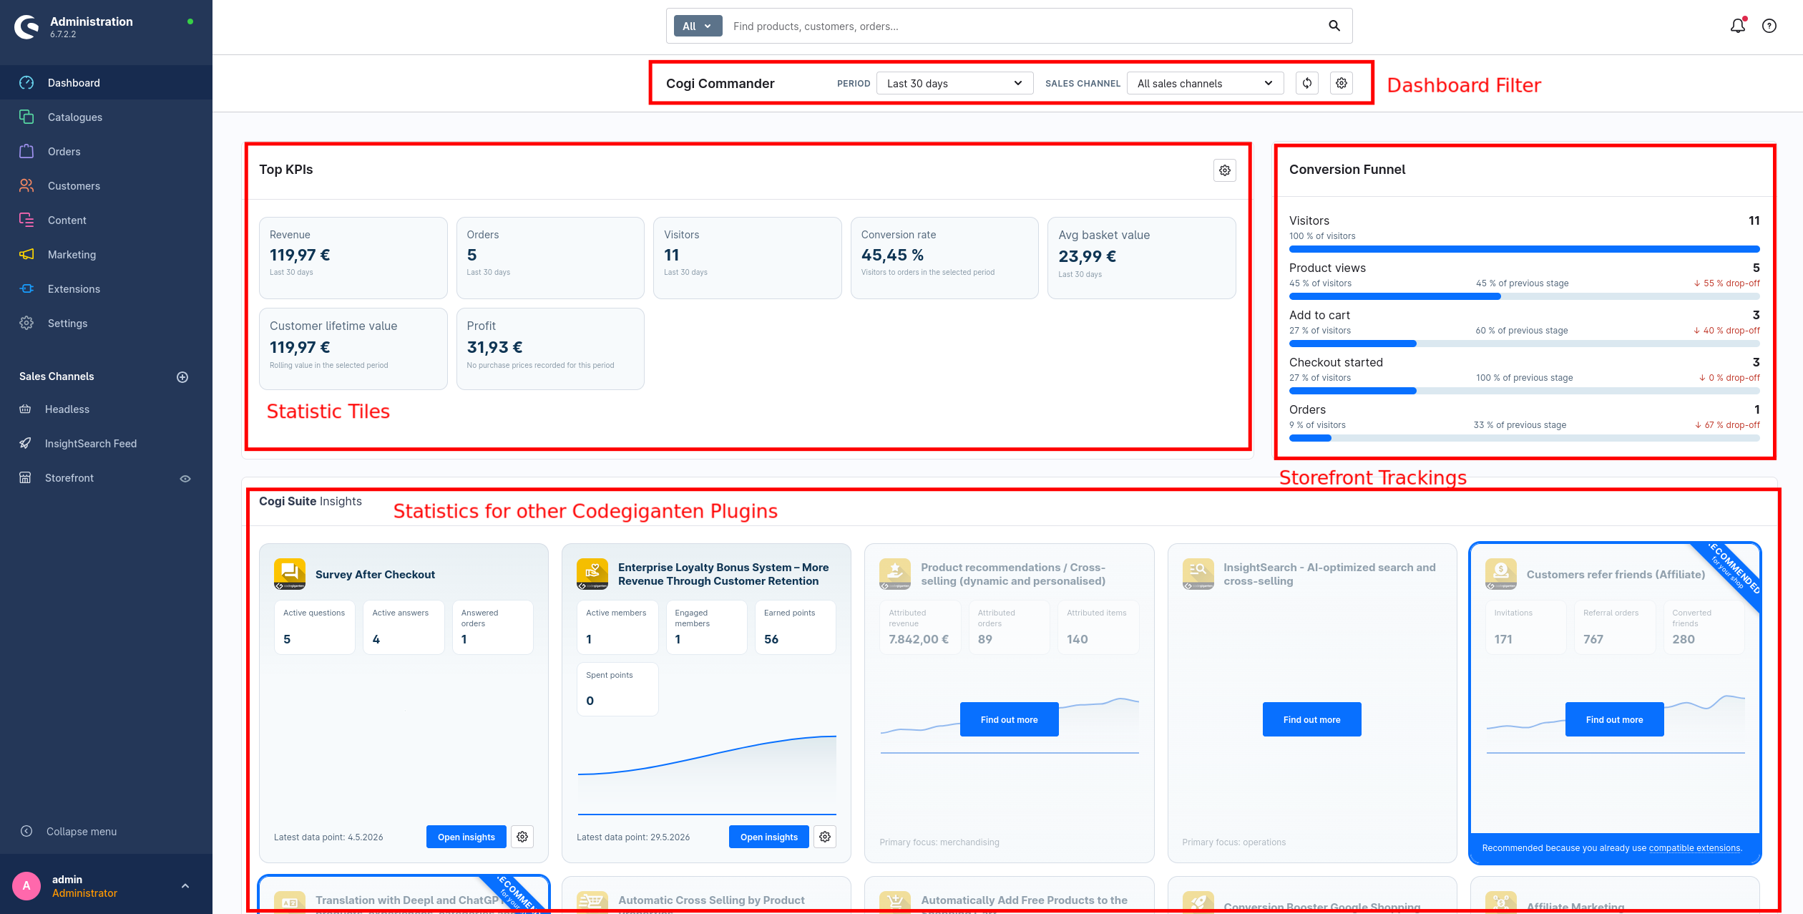The width and height of the screenshot is (1803, 914).
Task: Click the Translation with Deepl plugin icon
Action: 290,902
